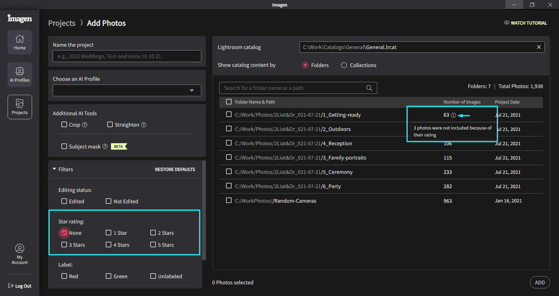Select the 4_Reception folder checkbox
This screenshot has width=559, height=296.
pyautogui.click(x=229, y=143)
